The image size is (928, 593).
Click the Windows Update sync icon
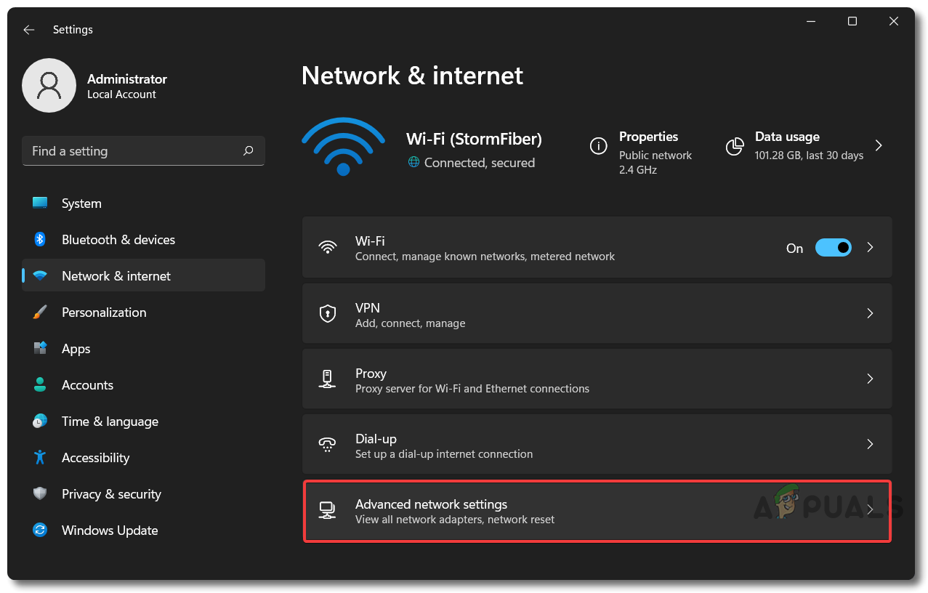pyautogui.click(x=40, y=531)
